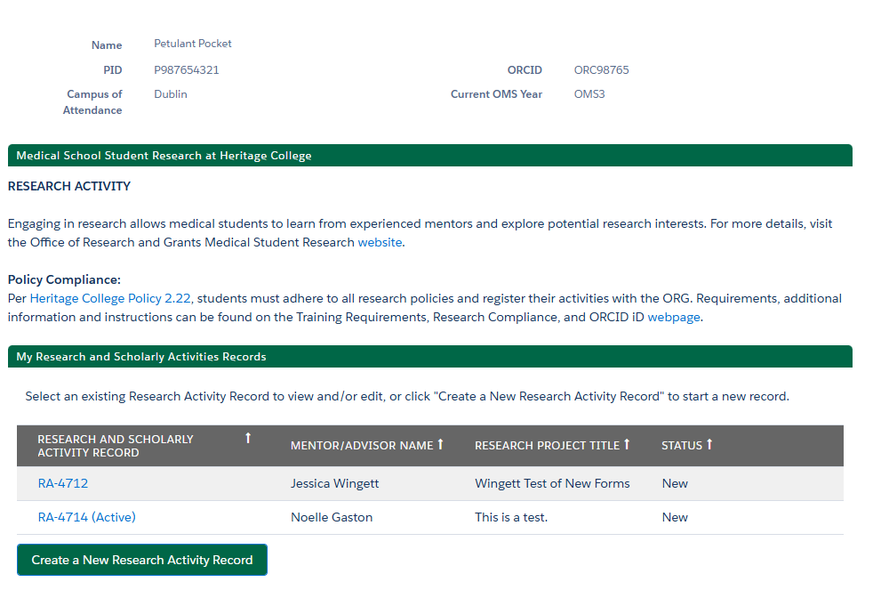873x590 pixels.
Task: Click the New status of RA-4712
Action: 674,483
